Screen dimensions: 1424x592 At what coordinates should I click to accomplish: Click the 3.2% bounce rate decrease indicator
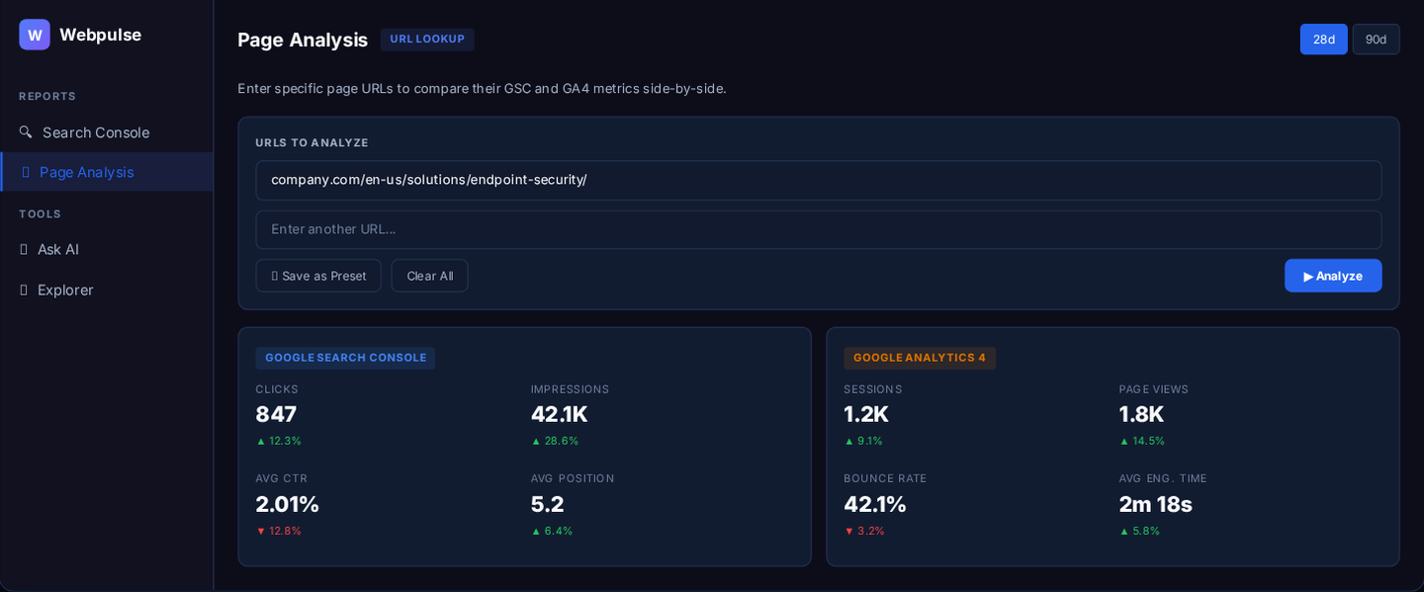tap(864, 531)
